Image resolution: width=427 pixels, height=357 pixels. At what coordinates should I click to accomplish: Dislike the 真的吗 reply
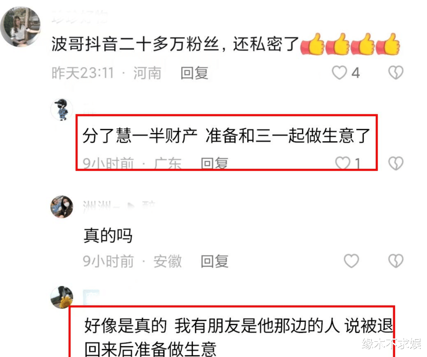click(396, 261)
